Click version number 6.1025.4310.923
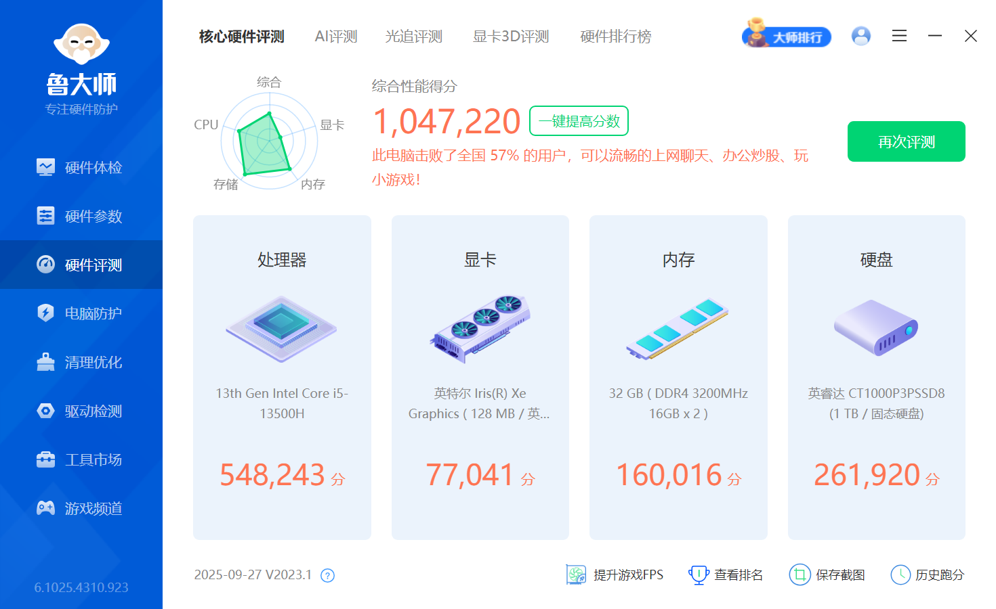 pos(81,587)
